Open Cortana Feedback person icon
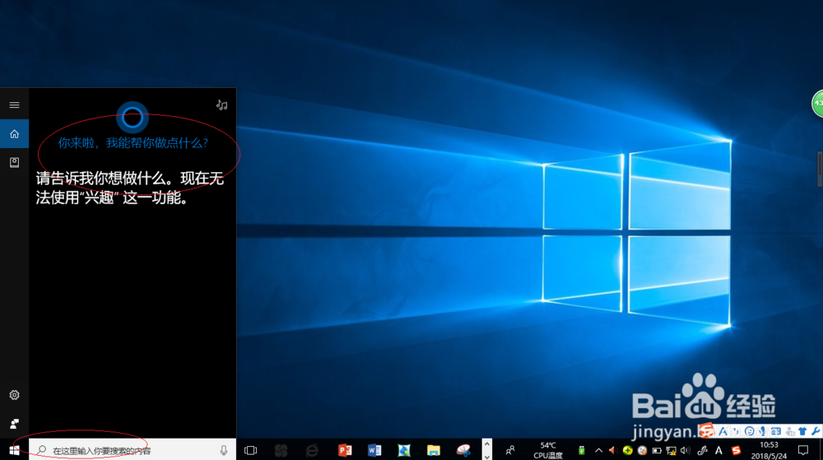Viewport: 823px width, 460px height. 14,423
